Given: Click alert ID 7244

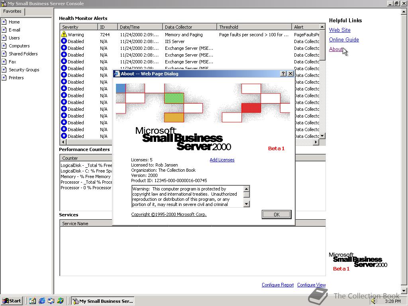Looking at the screenshot, I should pyautogui.click(x=105, y=35).
